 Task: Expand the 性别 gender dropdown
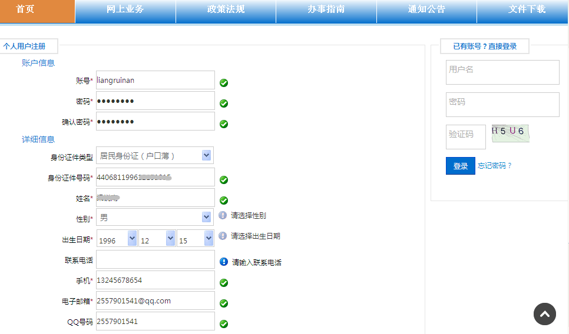206,217
